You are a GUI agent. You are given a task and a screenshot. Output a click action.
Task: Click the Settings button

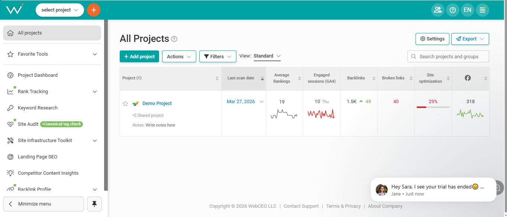point(432,39)
